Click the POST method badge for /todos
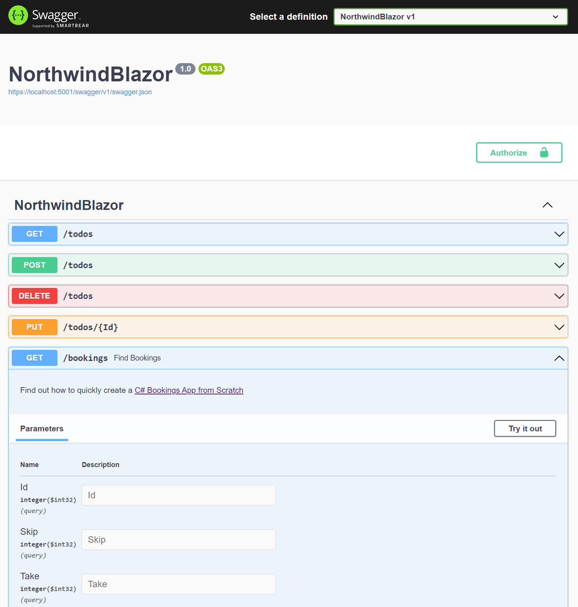The width and height of the screenshot is (578, 607). coord(35,265)
